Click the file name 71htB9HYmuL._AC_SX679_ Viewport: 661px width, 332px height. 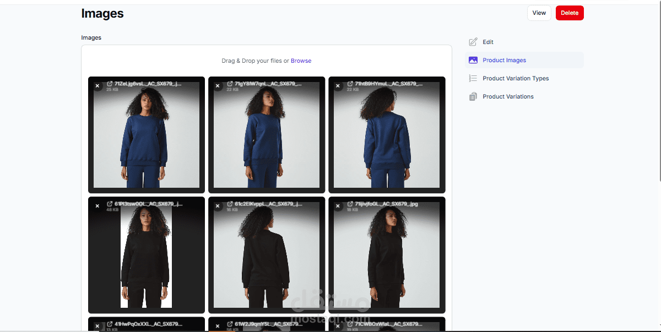point(388,84)
